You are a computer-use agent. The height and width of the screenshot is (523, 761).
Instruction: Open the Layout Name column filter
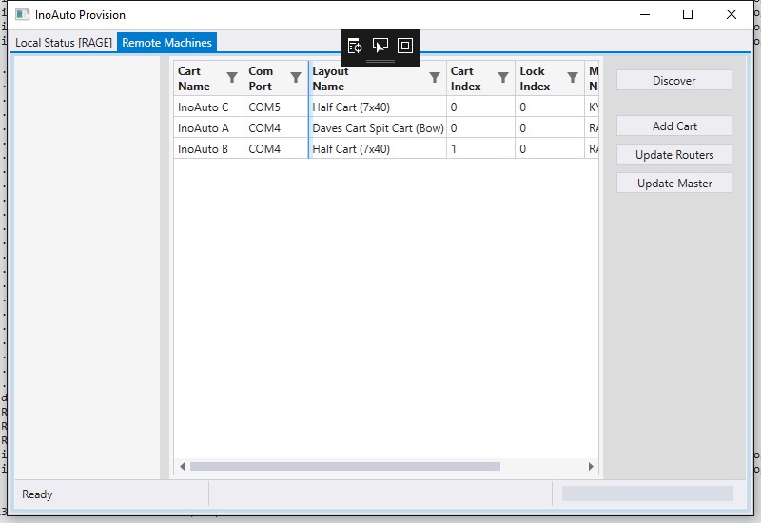tap(435, 78)
